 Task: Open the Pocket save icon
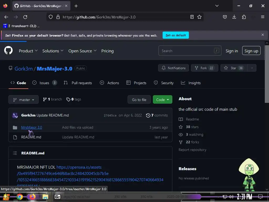point(225,17)
